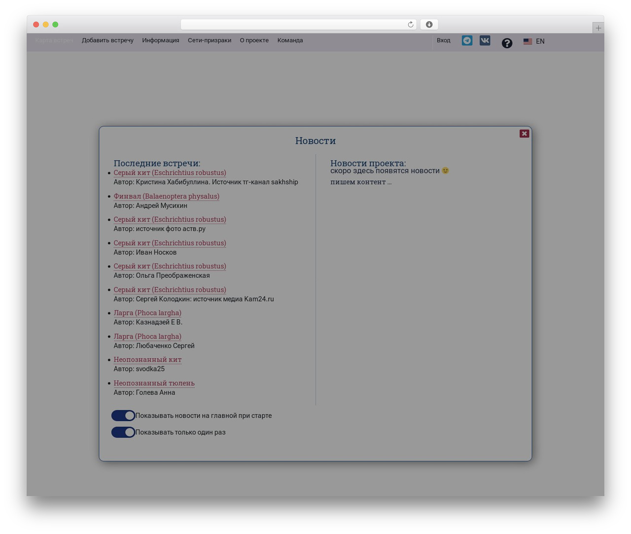Open Серый кит link by Иван Носков

click(170, 243)
